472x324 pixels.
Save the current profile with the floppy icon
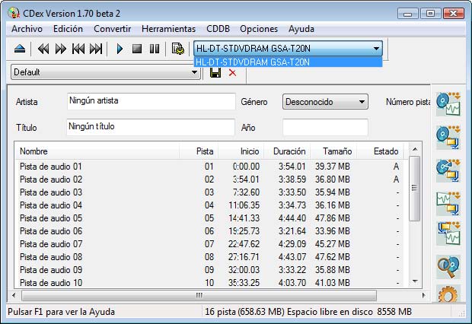(x=215, y=72)
